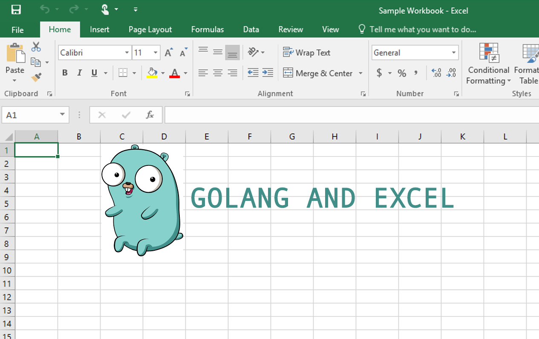The image size is (539, 339).
Task: Enable Wrap Text
Action: [x=306, y=52]
